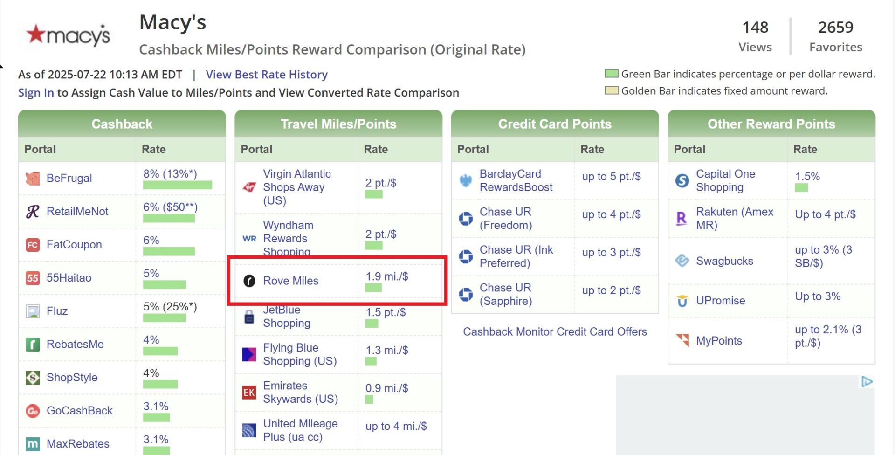
Task: Open Cashback Monitor Credit Card Offers
Action: [555, 332]
